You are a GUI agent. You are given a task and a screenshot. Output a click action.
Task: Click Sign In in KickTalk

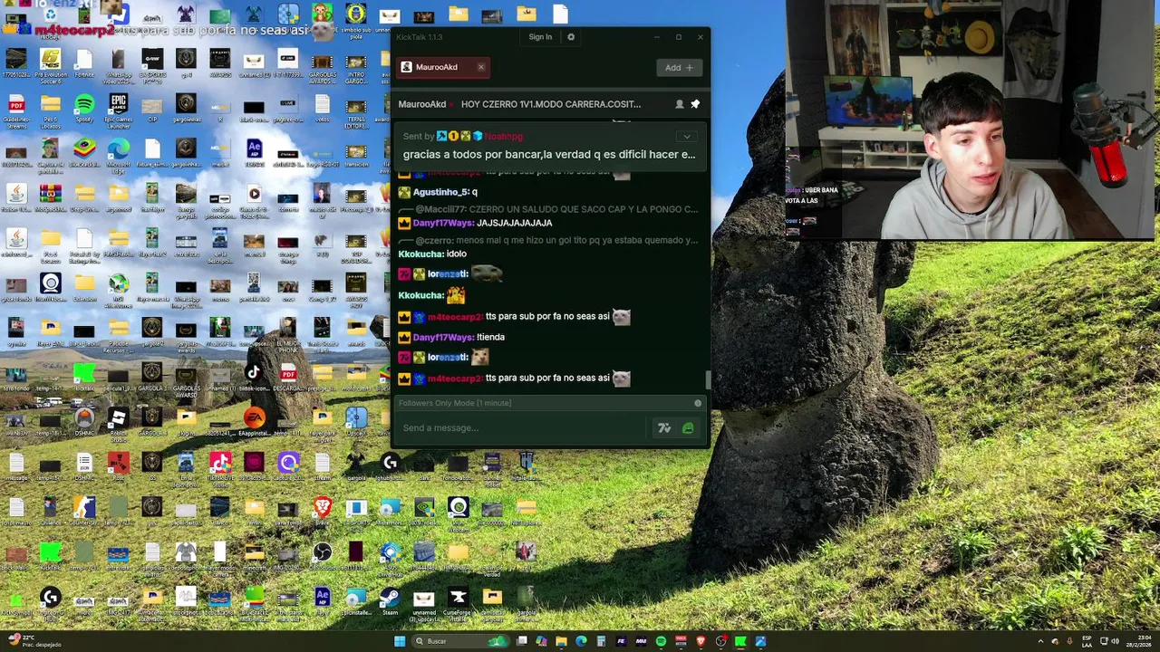[x=540, y=37]
